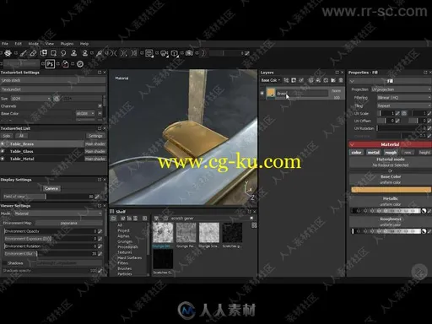Toggle visibility of Table_Glass texture set
Screen dimensions: 432x324
tap(3, 151)
